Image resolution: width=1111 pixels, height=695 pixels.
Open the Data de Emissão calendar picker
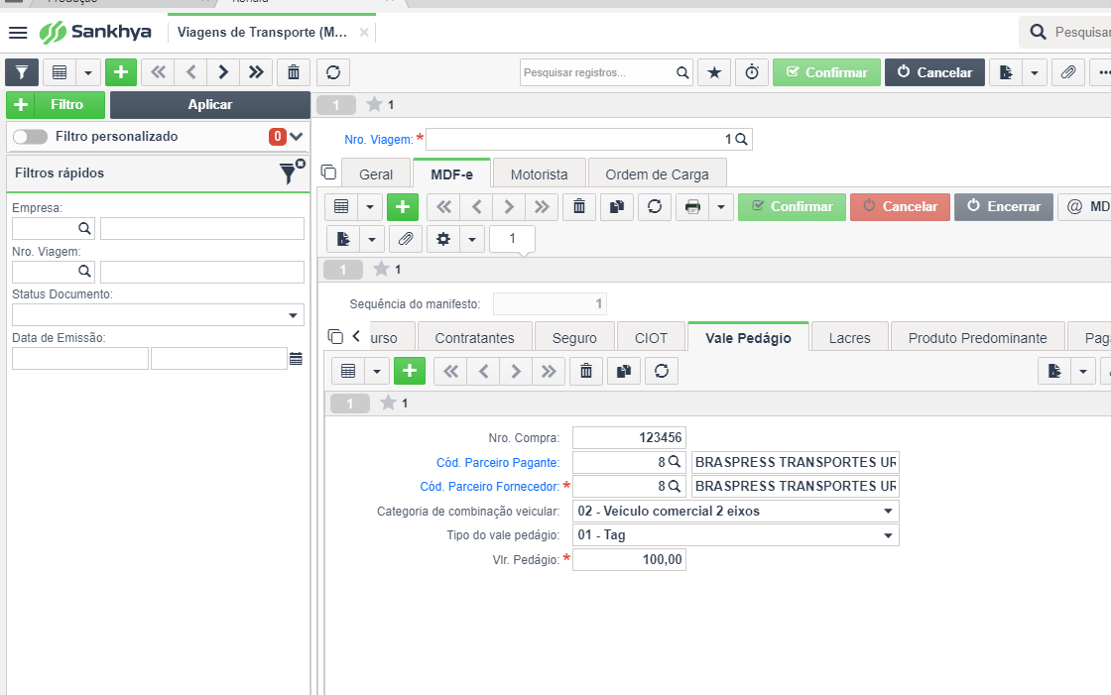[x=296, y=359]
